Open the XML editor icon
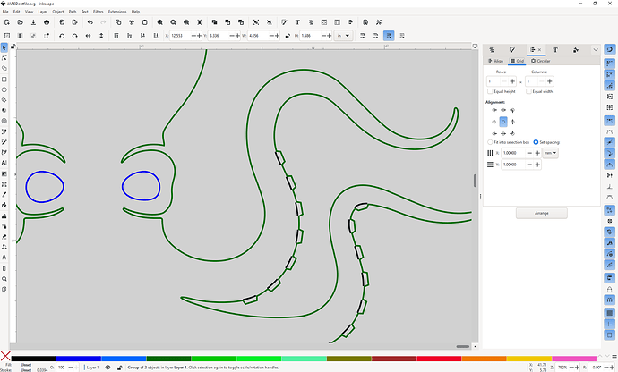The height and width of the screenshot is (372, 618). pos(324,22)
